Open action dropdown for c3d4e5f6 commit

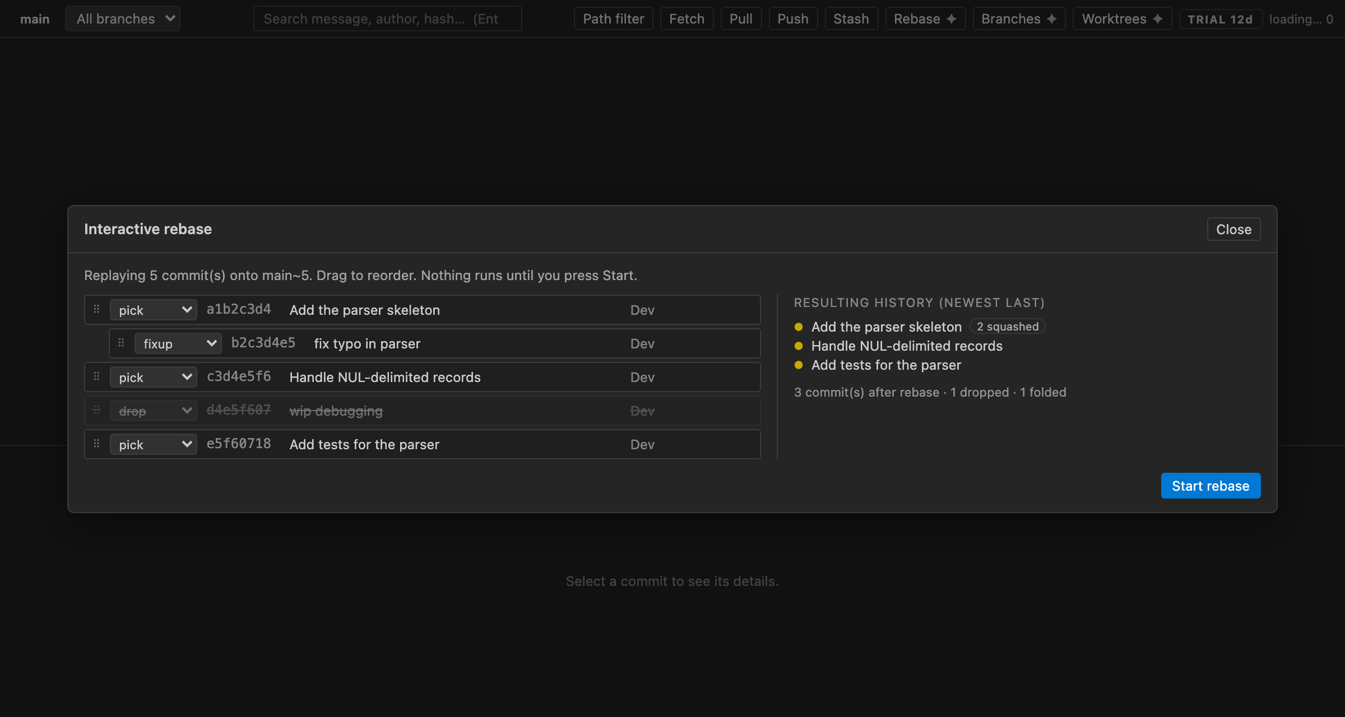point(154,377)
